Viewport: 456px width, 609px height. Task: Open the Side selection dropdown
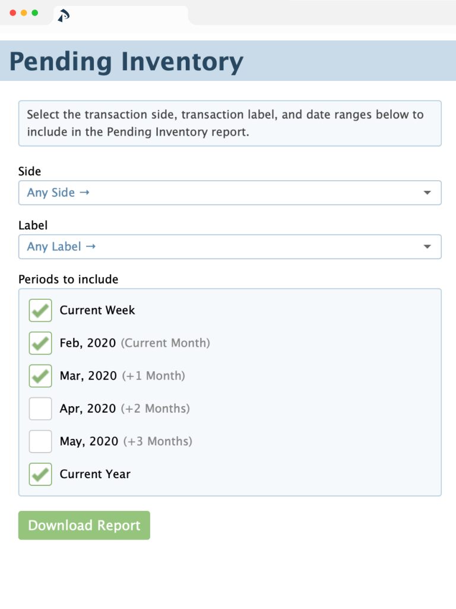(x=230, y=192)
